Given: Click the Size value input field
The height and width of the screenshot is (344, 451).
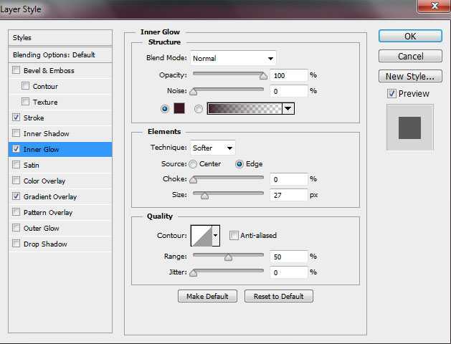Looking at the screenshot, I should (288, 194).
